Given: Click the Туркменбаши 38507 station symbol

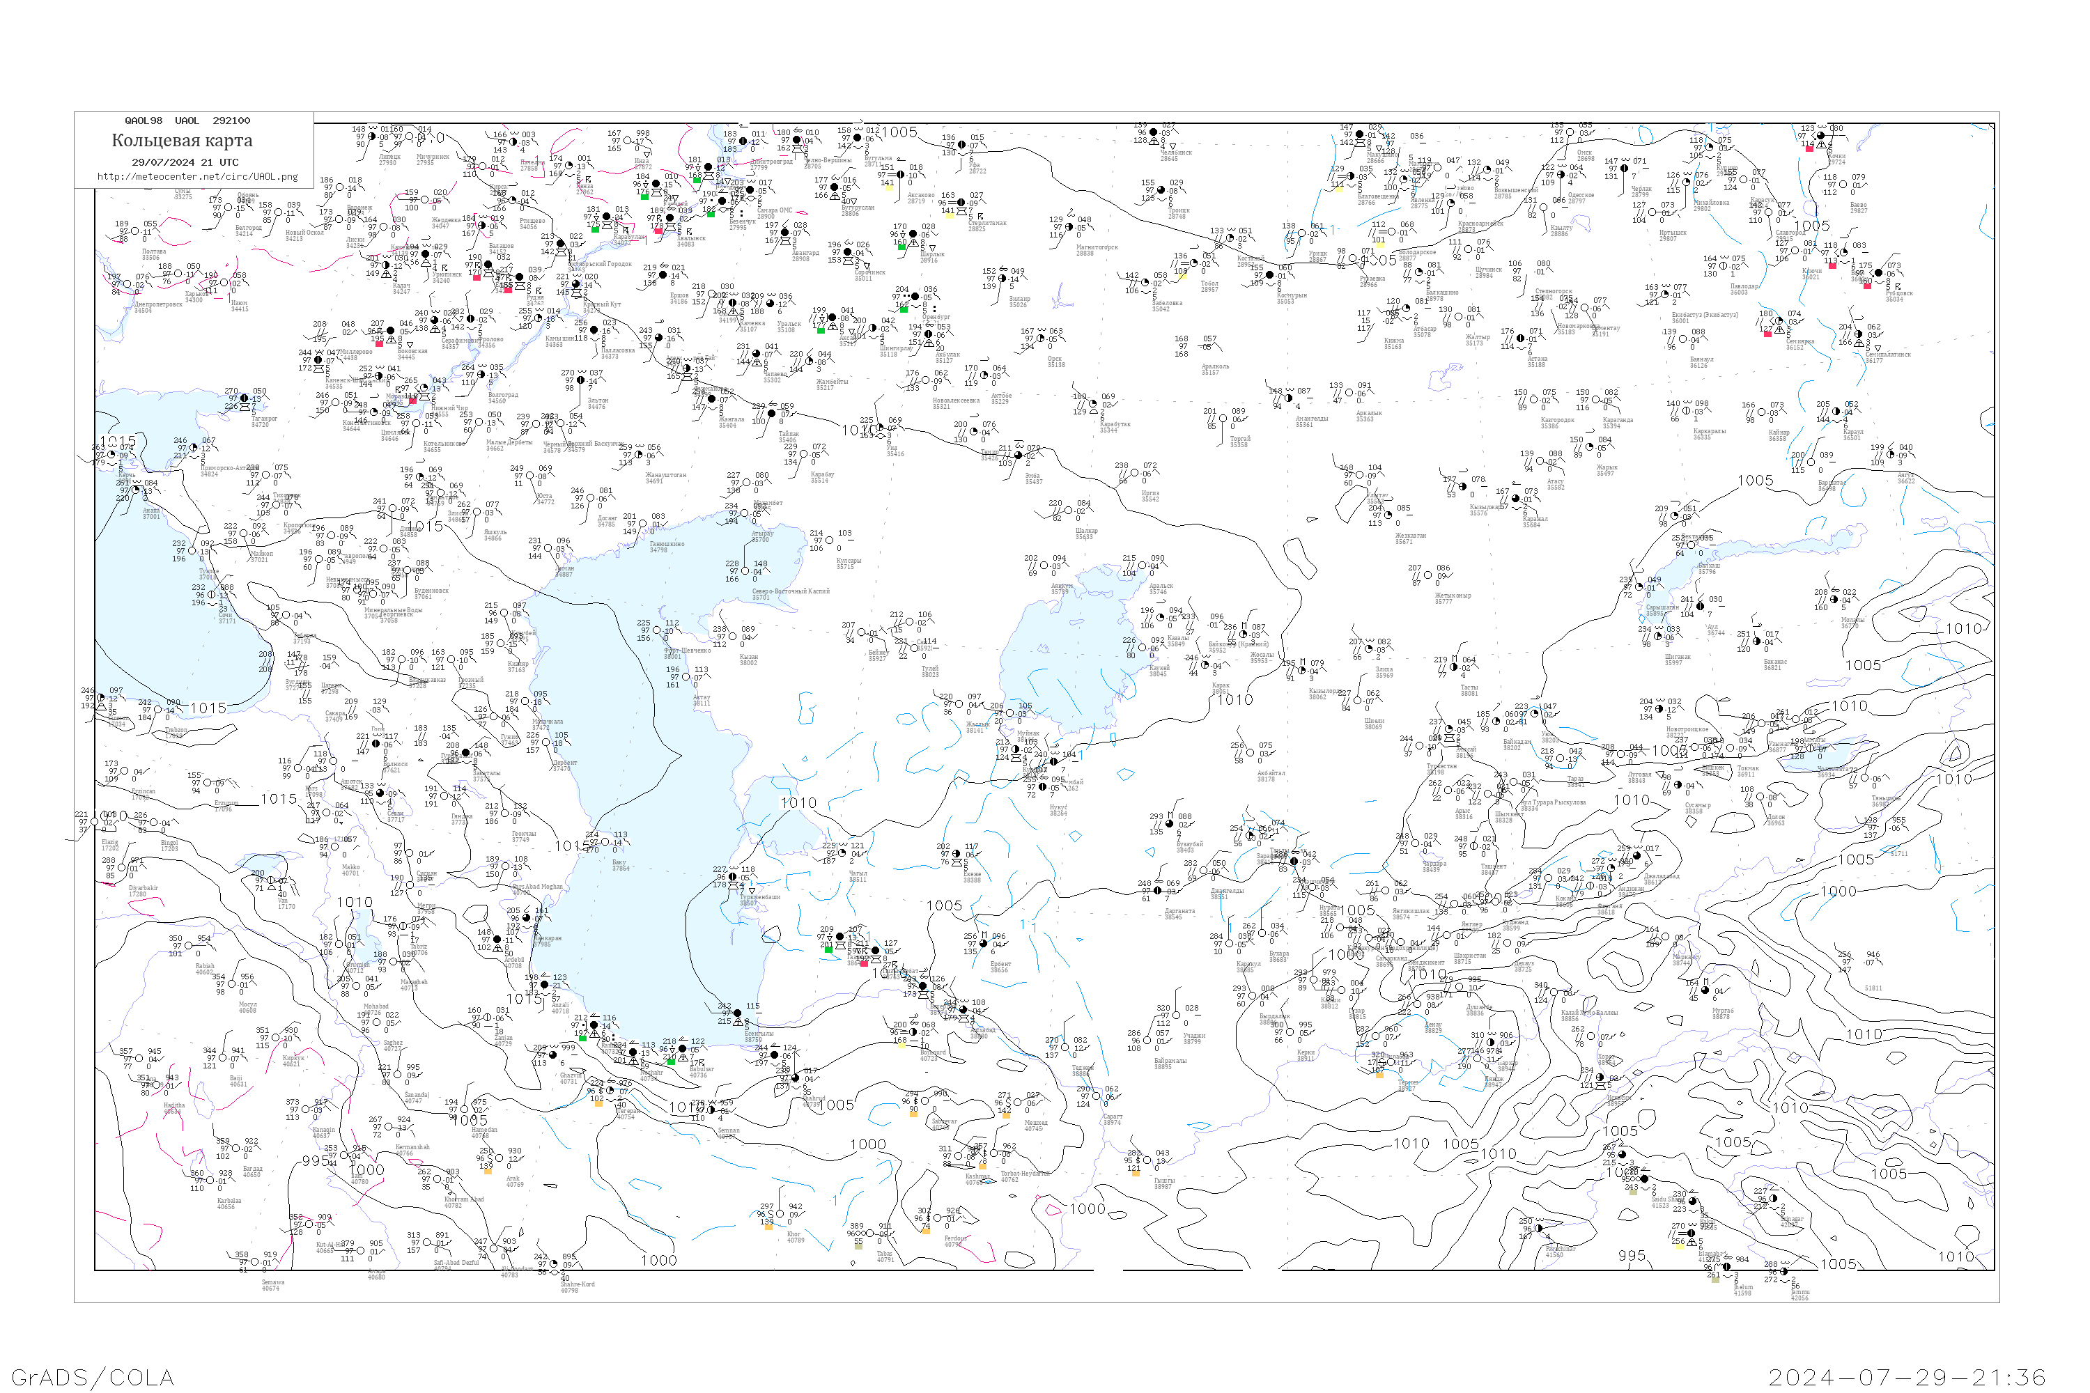Looking at the screenshot, I should point(731,878).
